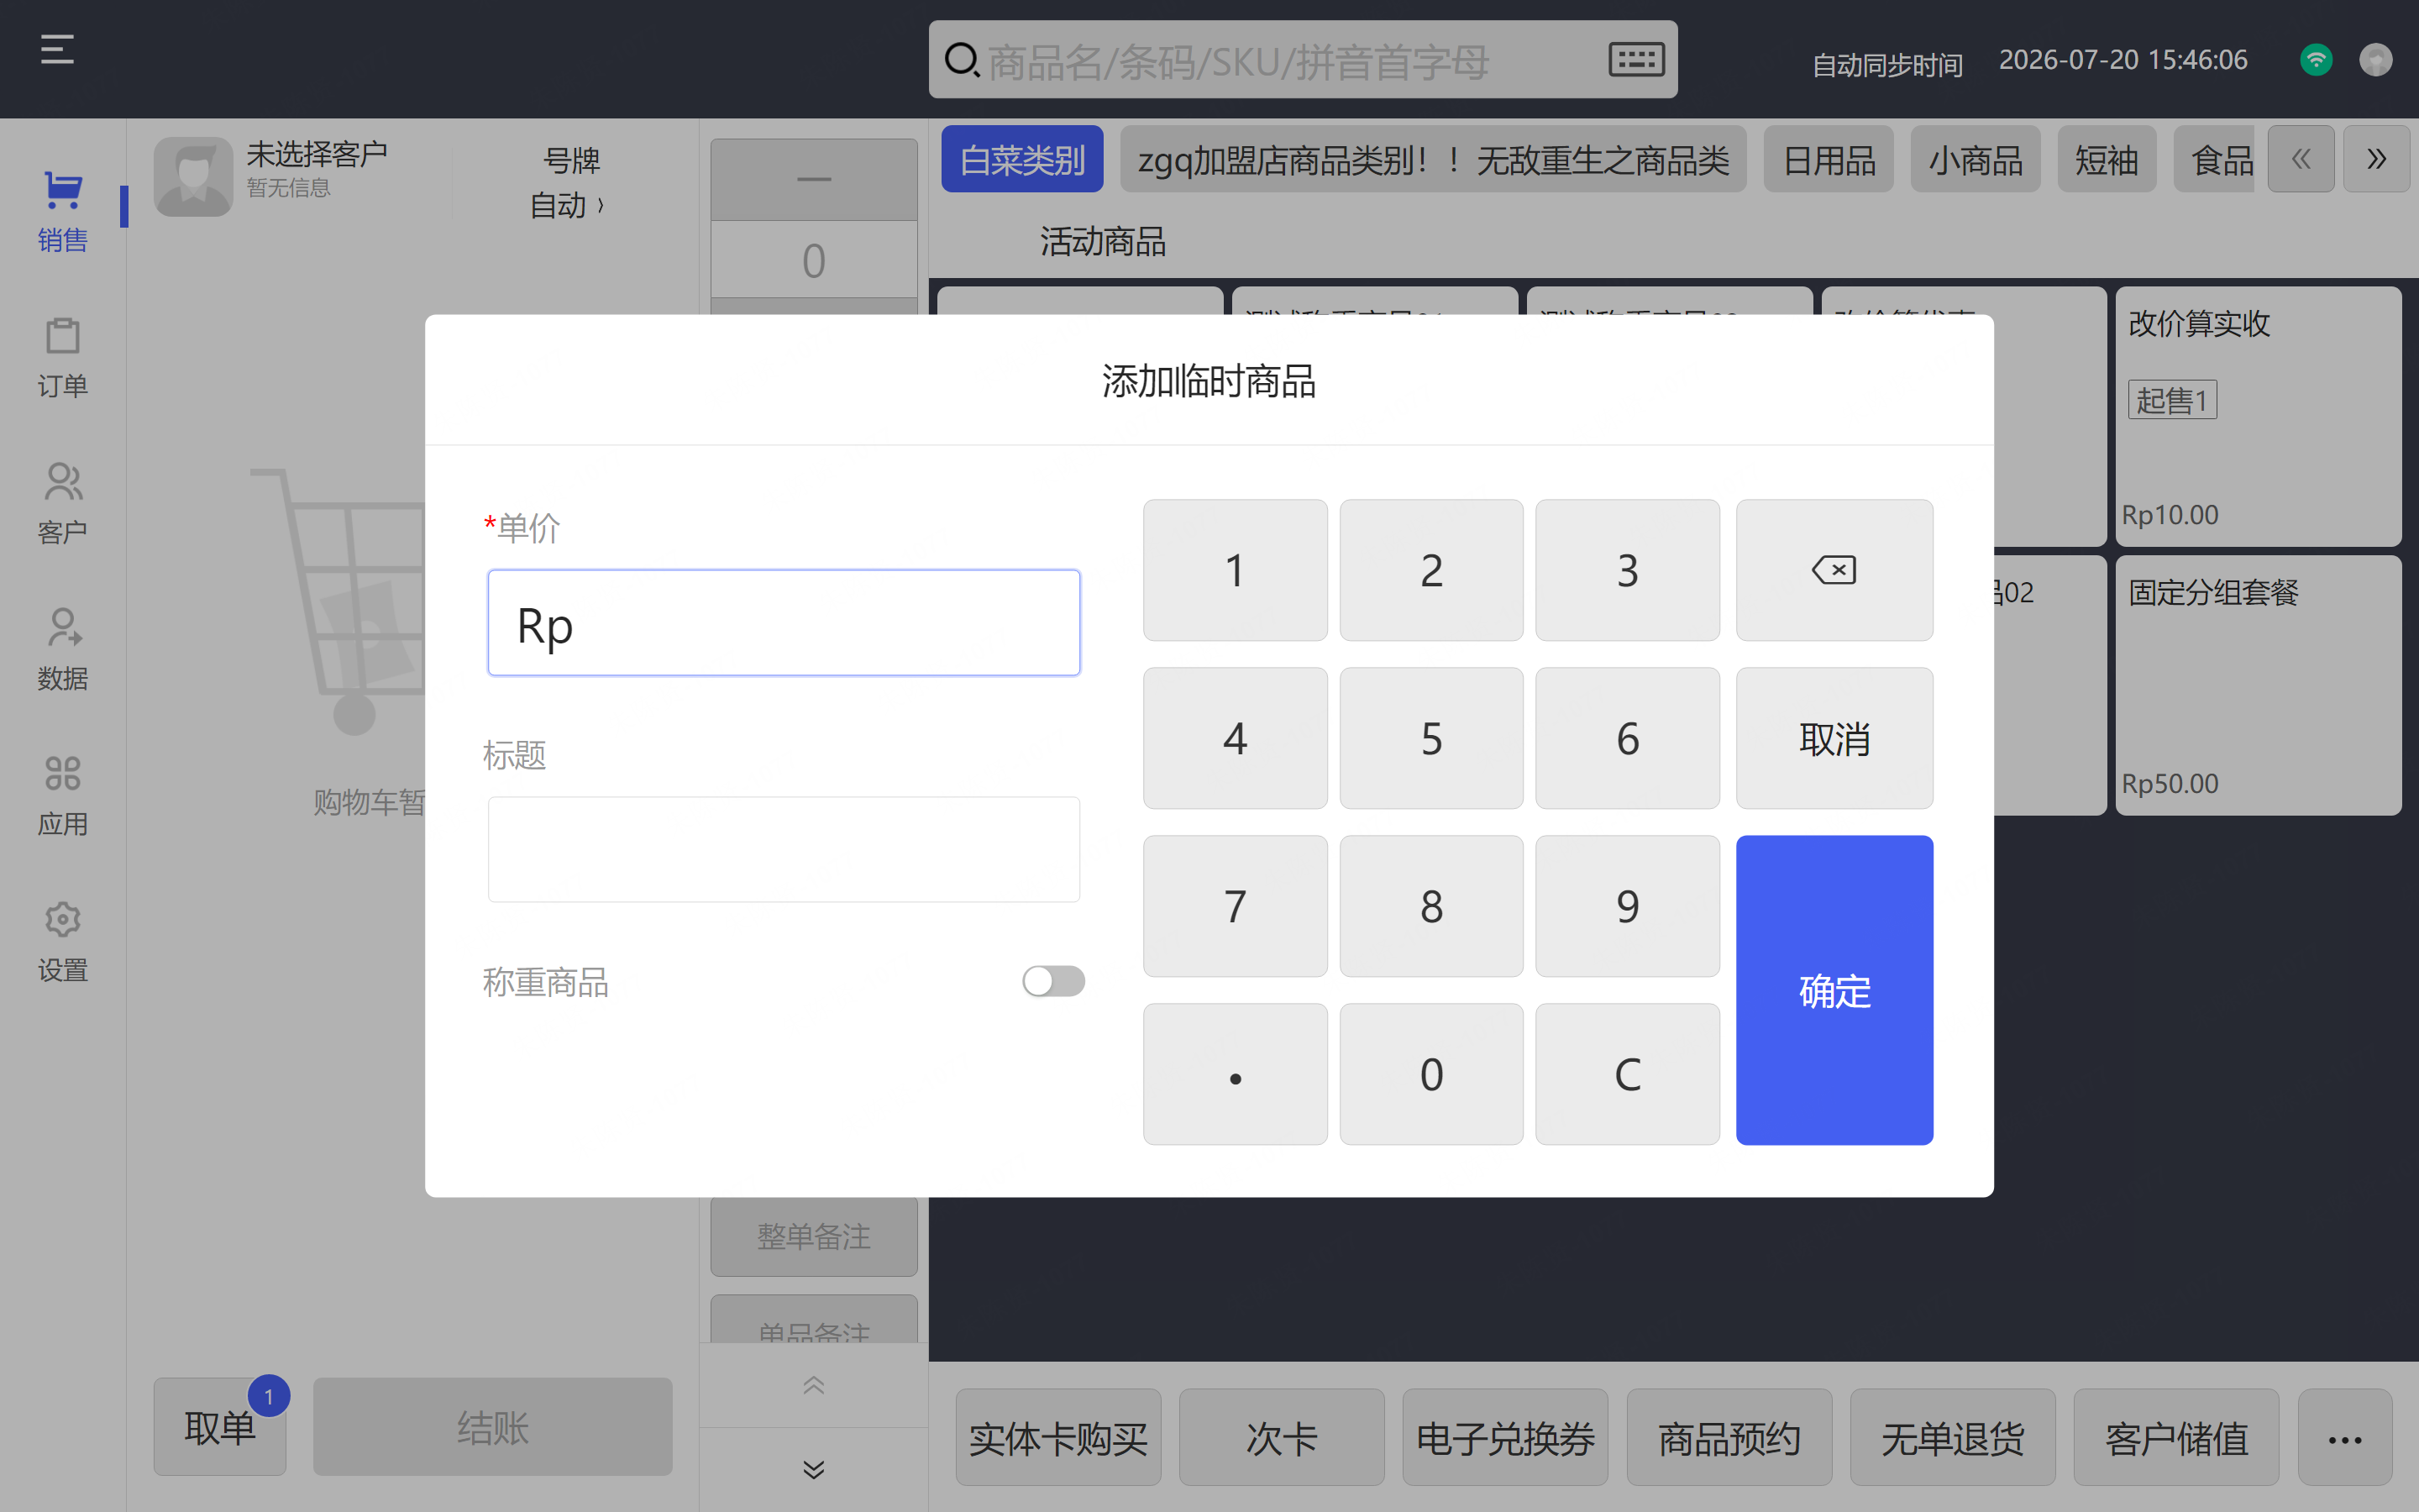This screenshot has height=1512, width=2419.
Task: Click the 整单备注 button
Action: coord(814,1237)
